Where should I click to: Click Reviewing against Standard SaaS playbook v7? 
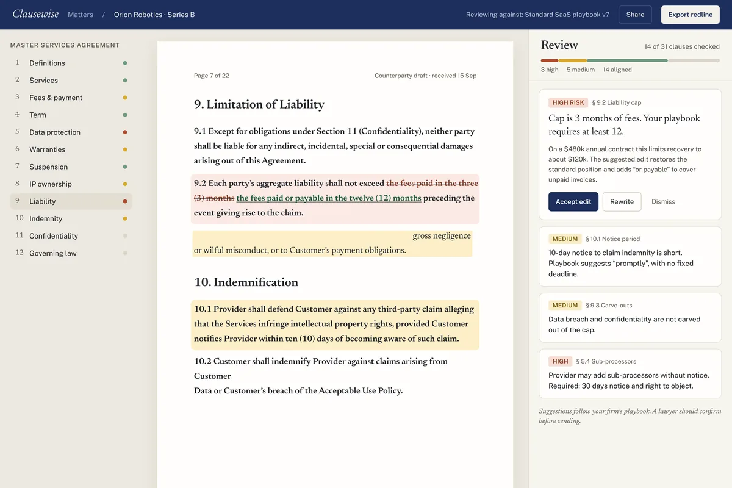[x=537, y=15]
